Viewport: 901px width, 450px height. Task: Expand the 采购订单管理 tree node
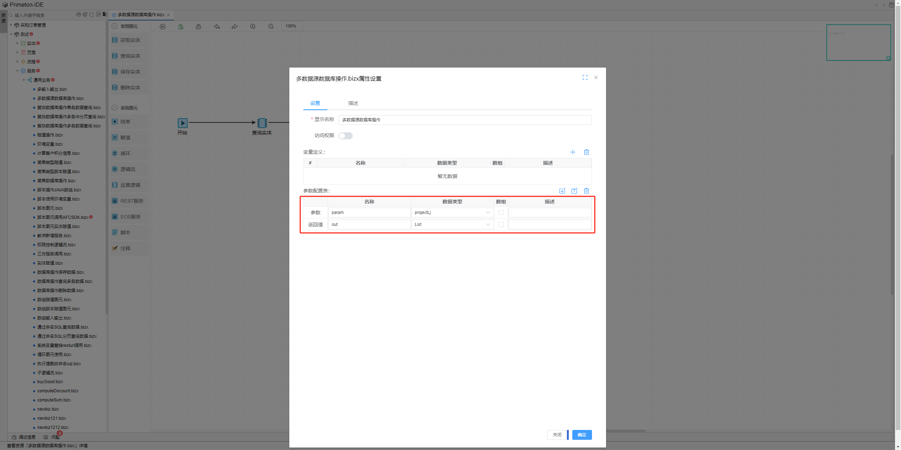[x=11, y=25]
